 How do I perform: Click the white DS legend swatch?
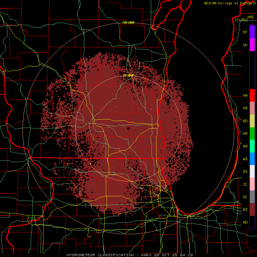[252, 171]
